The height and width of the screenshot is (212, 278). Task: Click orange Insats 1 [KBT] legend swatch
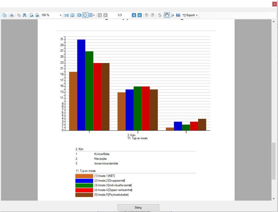(x=84, y=176)
